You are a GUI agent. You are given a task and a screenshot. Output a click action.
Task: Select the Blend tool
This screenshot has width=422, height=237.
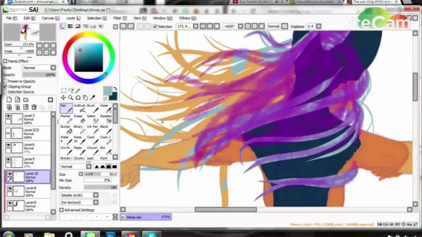(x=105, y=130)
